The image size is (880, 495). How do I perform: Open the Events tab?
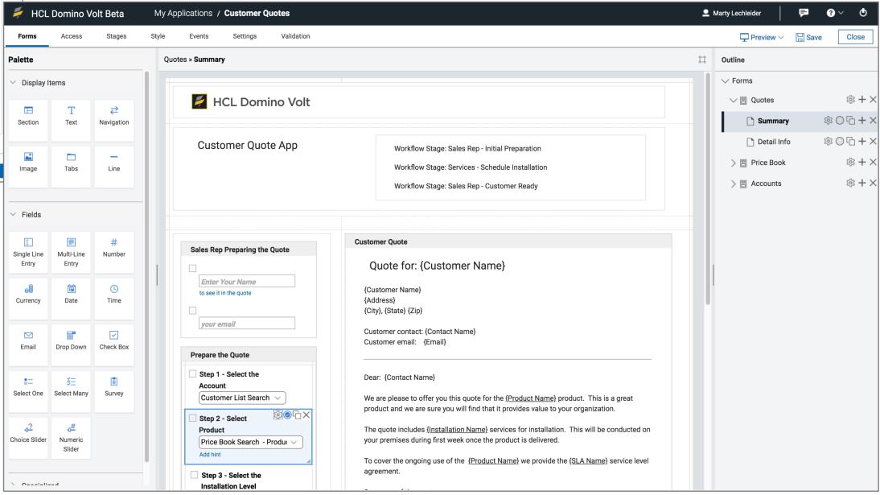pyautogui.click(x=199, y=36)
